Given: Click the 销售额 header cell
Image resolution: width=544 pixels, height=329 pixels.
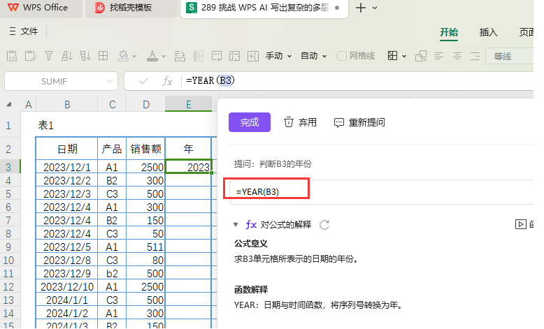Looking at the screenshot, I should 145,149.
